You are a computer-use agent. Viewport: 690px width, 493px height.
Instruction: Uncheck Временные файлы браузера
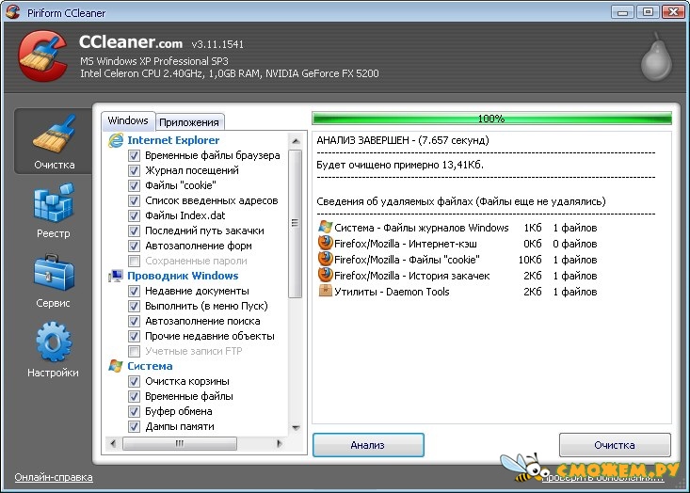click(x=135, y=155)
